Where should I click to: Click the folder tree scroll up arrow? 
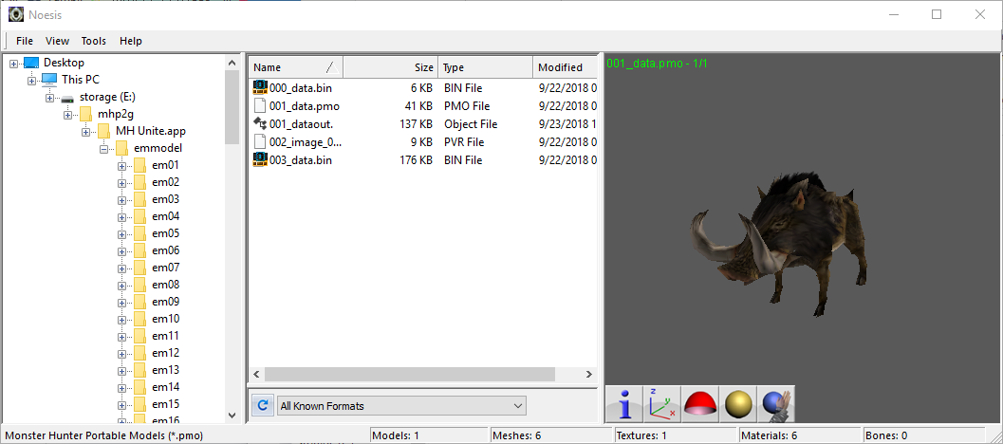232,63
